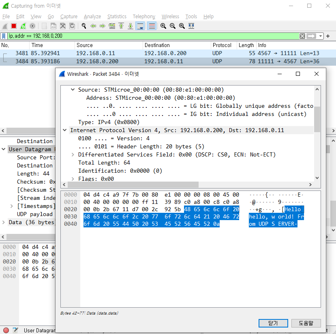Open the Analyze menu
Viewport: 336px width, 334px height.
(92, 17)
